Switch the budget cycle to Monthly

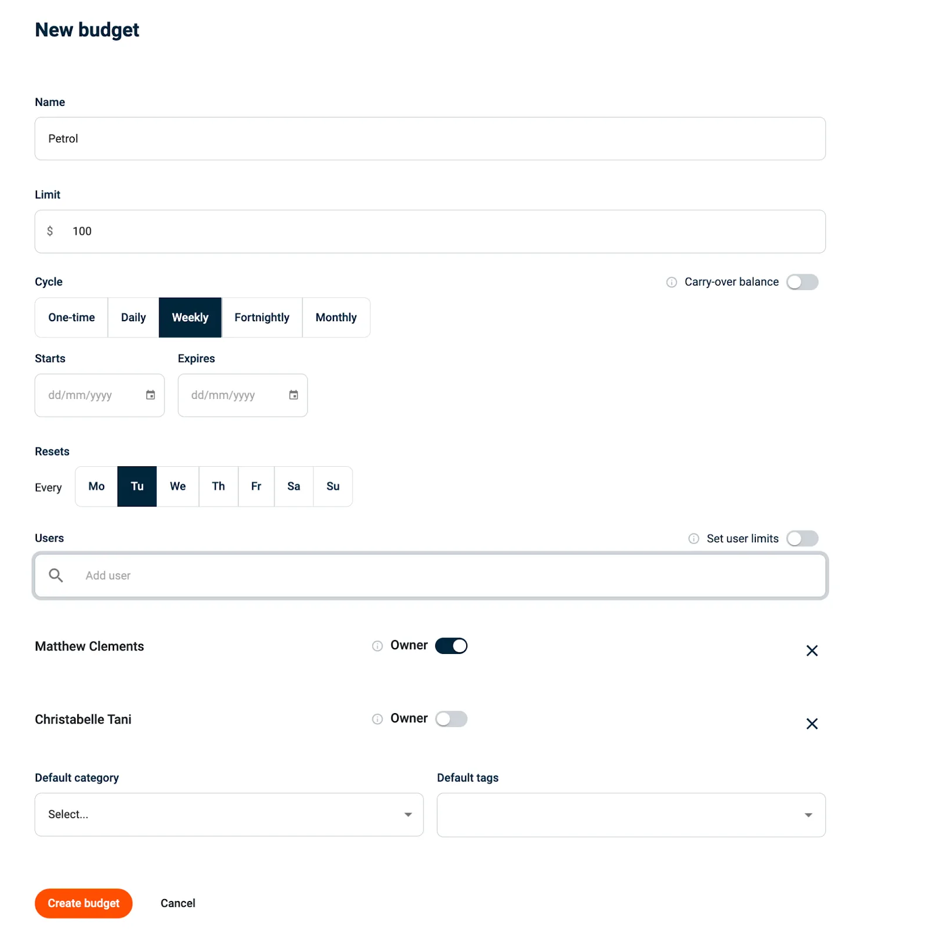pyautogui.click(x=336, y=317)
